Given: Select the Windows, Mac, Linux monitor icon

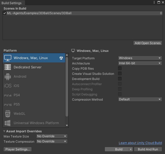Looking at the screenshot, I should pos(8,58).
